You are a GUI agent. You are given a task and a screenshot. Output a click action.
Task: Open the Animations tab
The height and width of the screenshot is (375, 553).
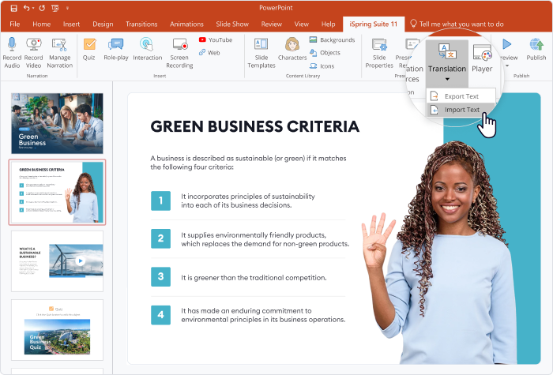186,24
